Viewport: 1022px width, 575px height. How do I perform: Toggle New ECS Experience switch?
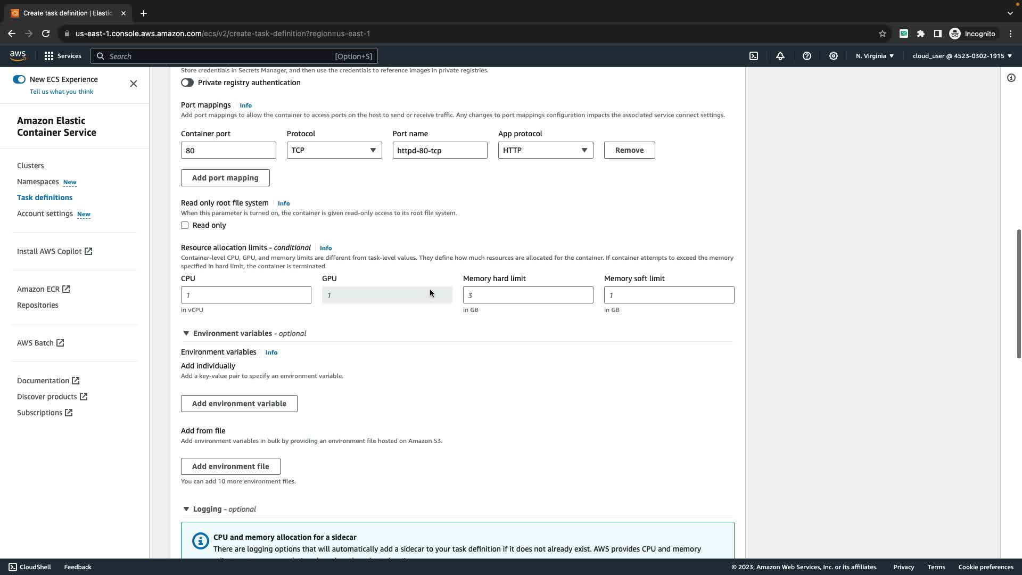[x=19, y=79]
